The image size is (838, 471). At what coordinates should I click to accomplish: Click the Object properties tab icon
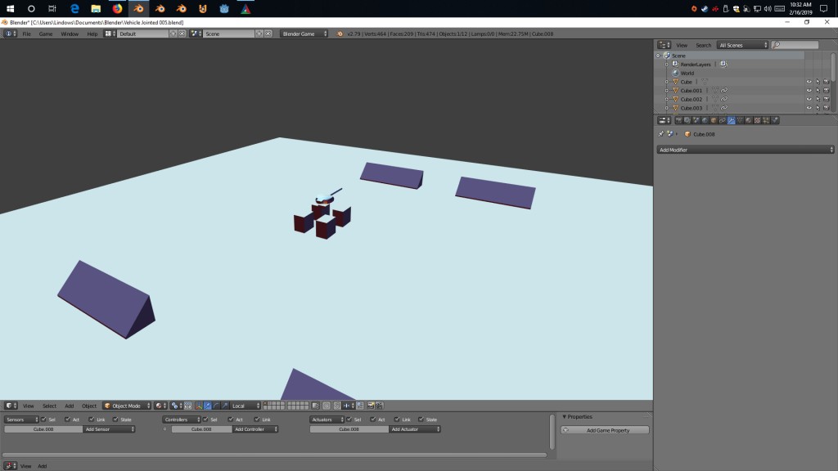pos(714,120)
